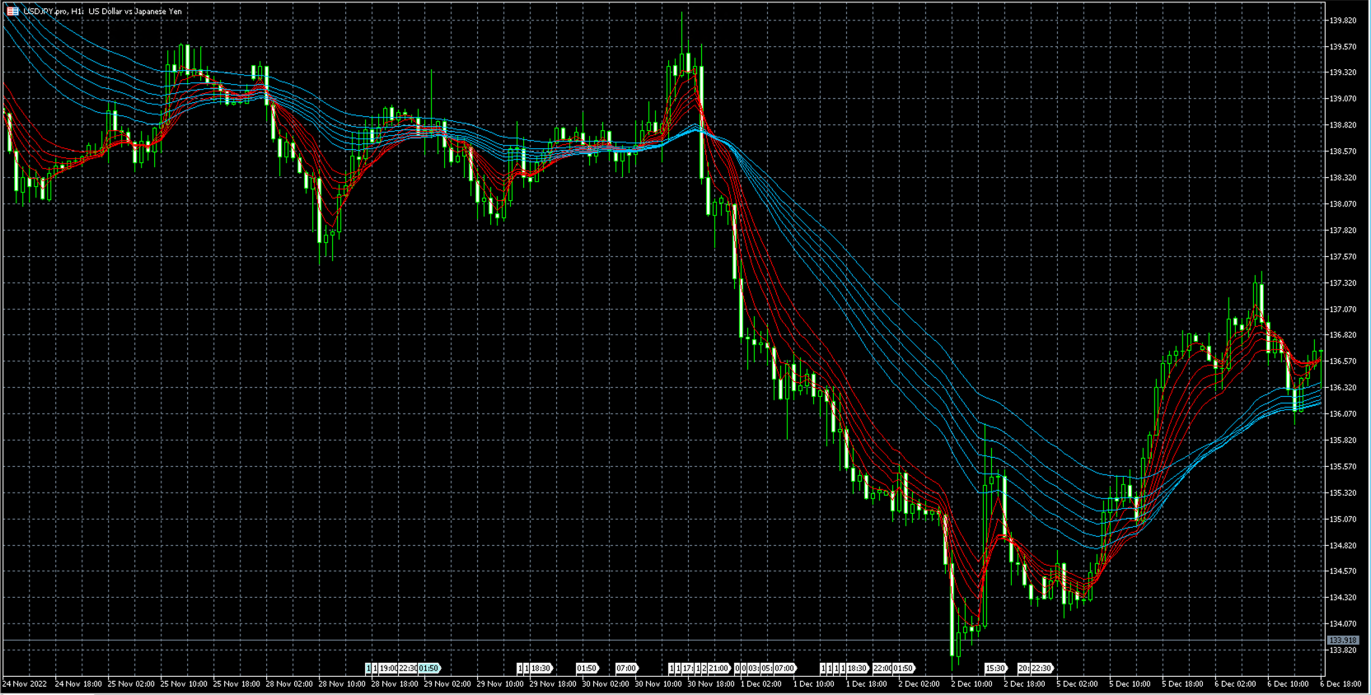Click the 19:00 event marker
This screenshot has height=695, width=1371.
[x=388, y=669]
